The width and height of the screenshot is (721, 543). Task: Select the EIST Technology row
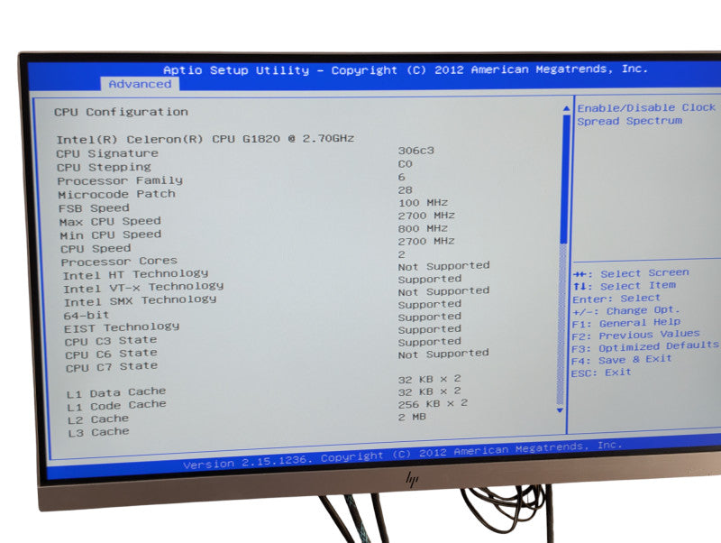[x=263, y=323]
